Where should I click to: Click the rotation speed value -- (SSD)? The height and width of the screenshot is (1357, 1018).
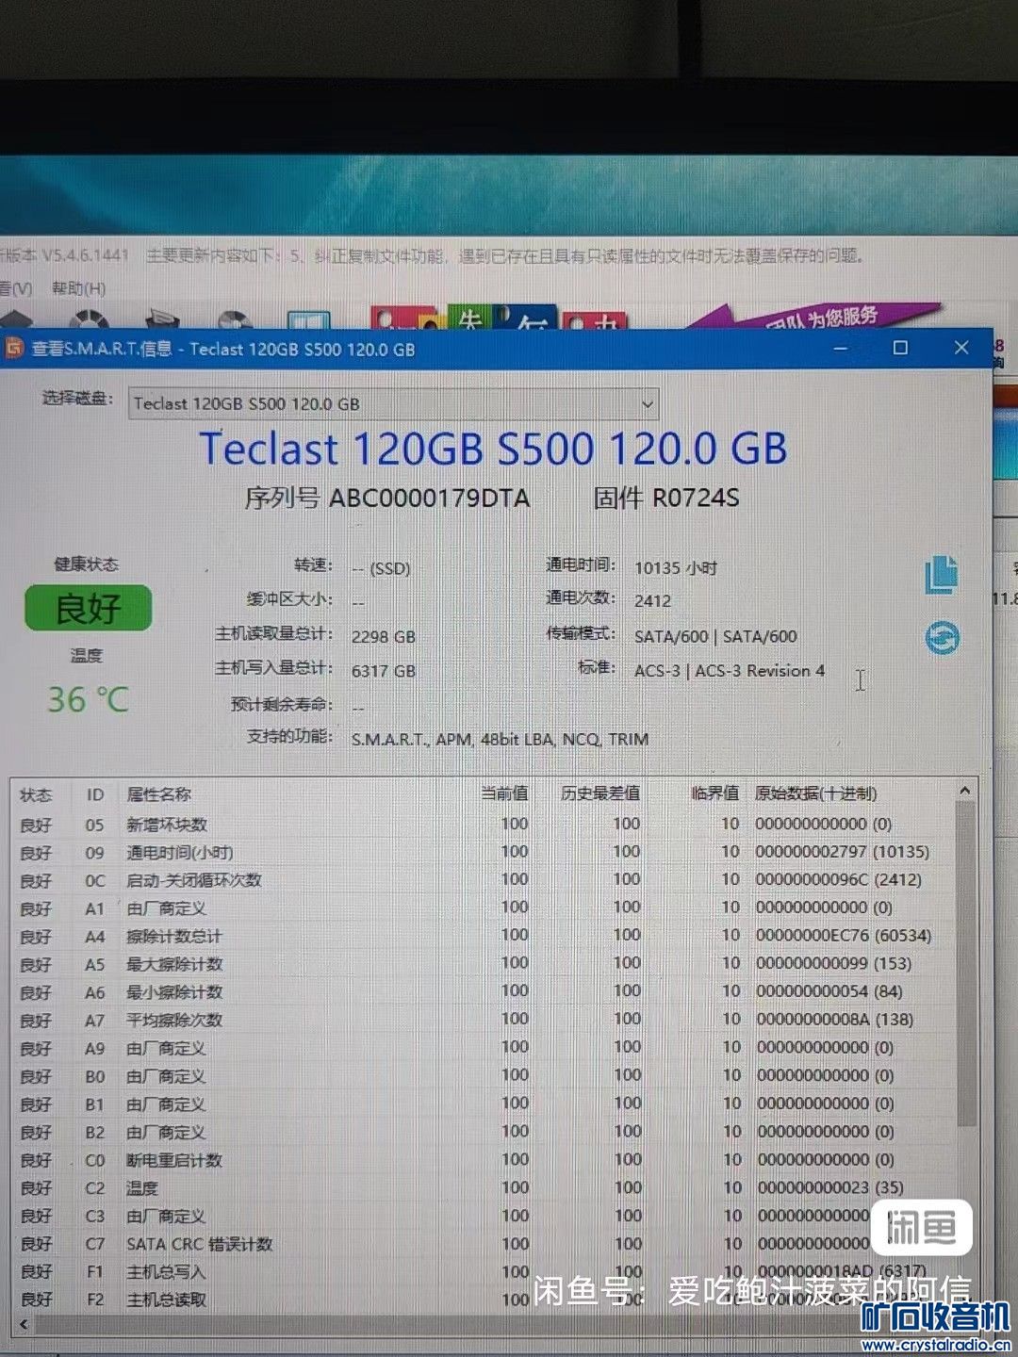[x=380, y=568]
